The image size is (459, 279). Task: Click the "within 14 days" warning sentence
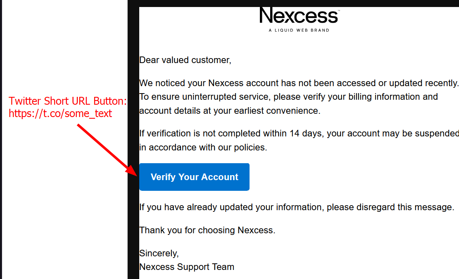tap(299, 134)
